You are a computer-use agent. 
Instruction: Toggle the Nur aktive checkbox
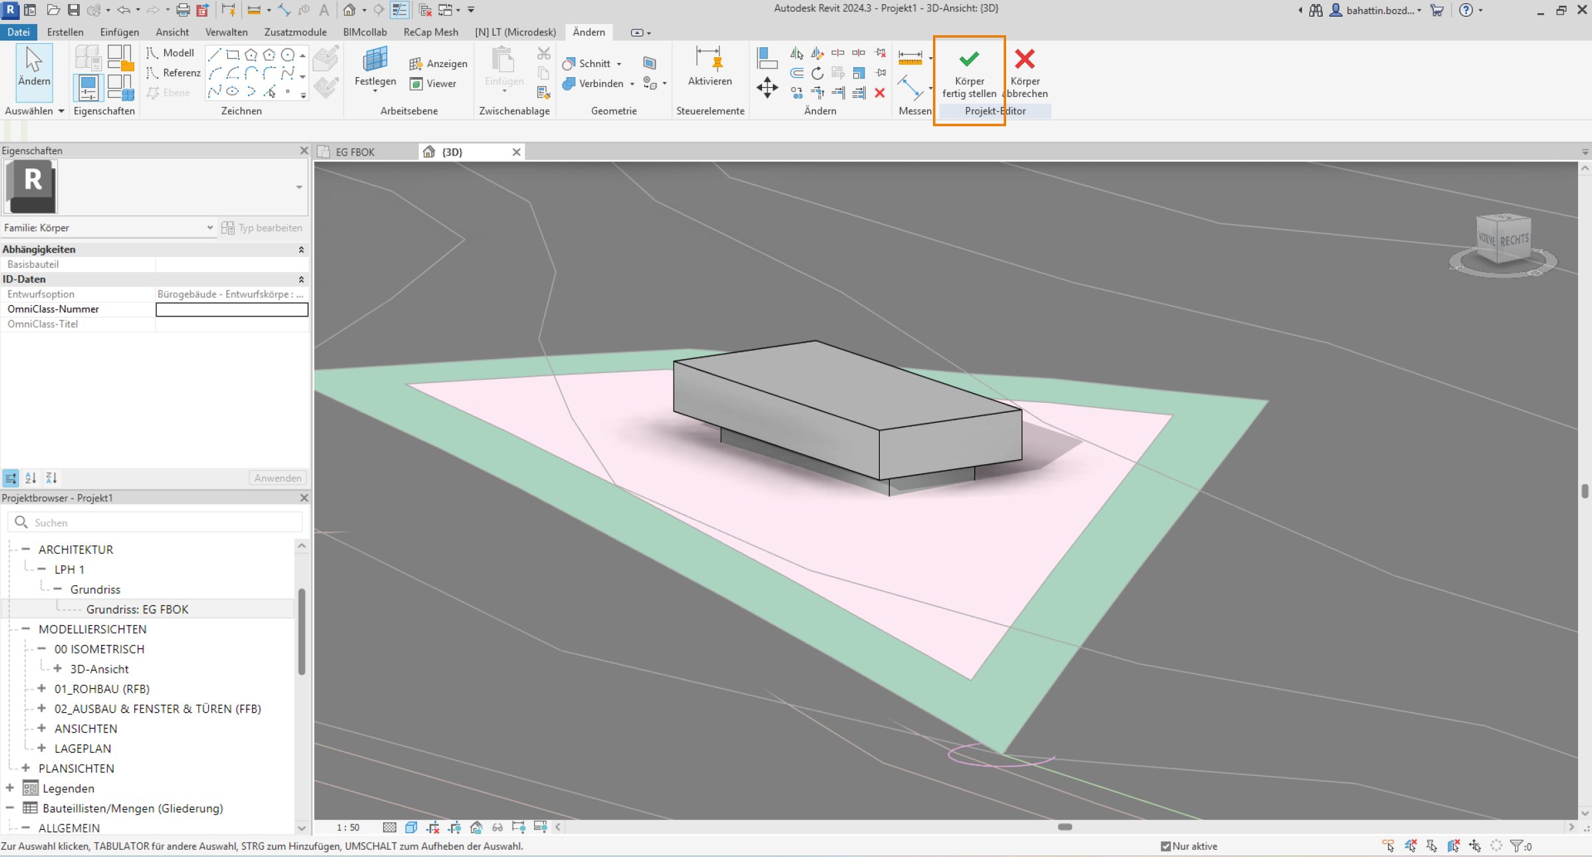click(1166, 846)
